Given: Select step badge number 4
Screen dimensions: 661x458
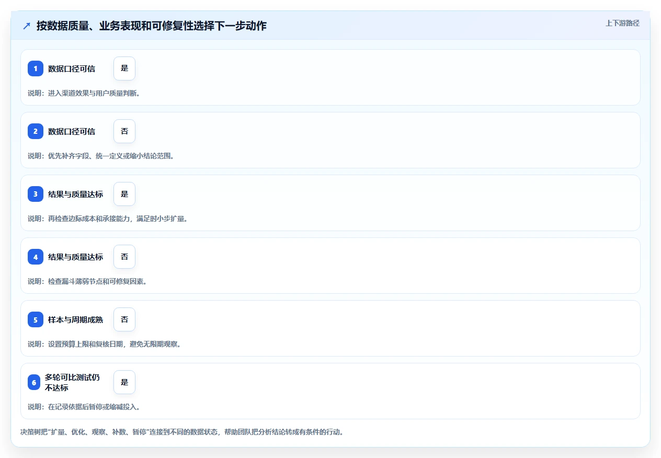Looking at the screenshot, I should pyautogui.click(x=36, y=257).
